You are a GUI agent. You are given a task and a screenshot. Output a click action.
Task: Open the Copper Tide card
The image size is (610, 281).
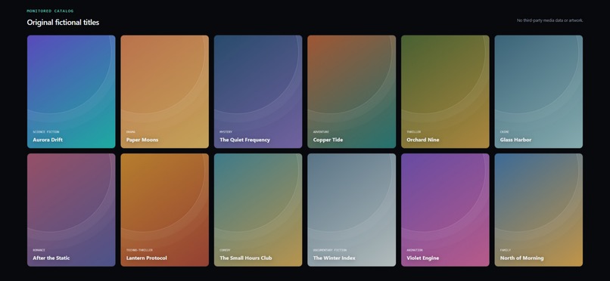[x=352, y=91]
